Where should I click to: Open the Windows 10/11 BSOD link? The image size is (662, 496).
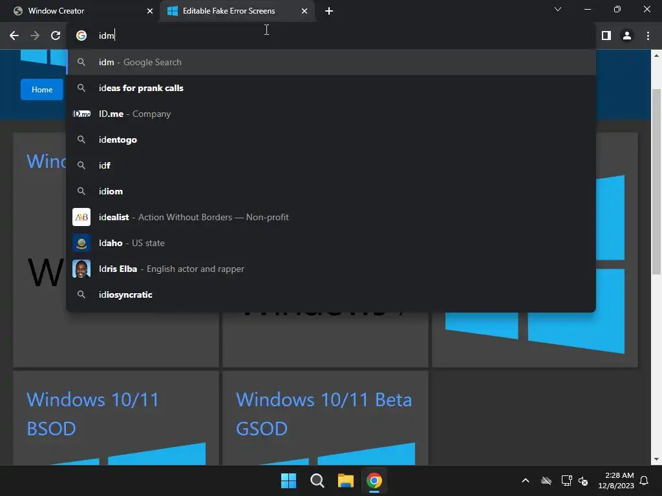pyautogui.click(x=92, y=414)
